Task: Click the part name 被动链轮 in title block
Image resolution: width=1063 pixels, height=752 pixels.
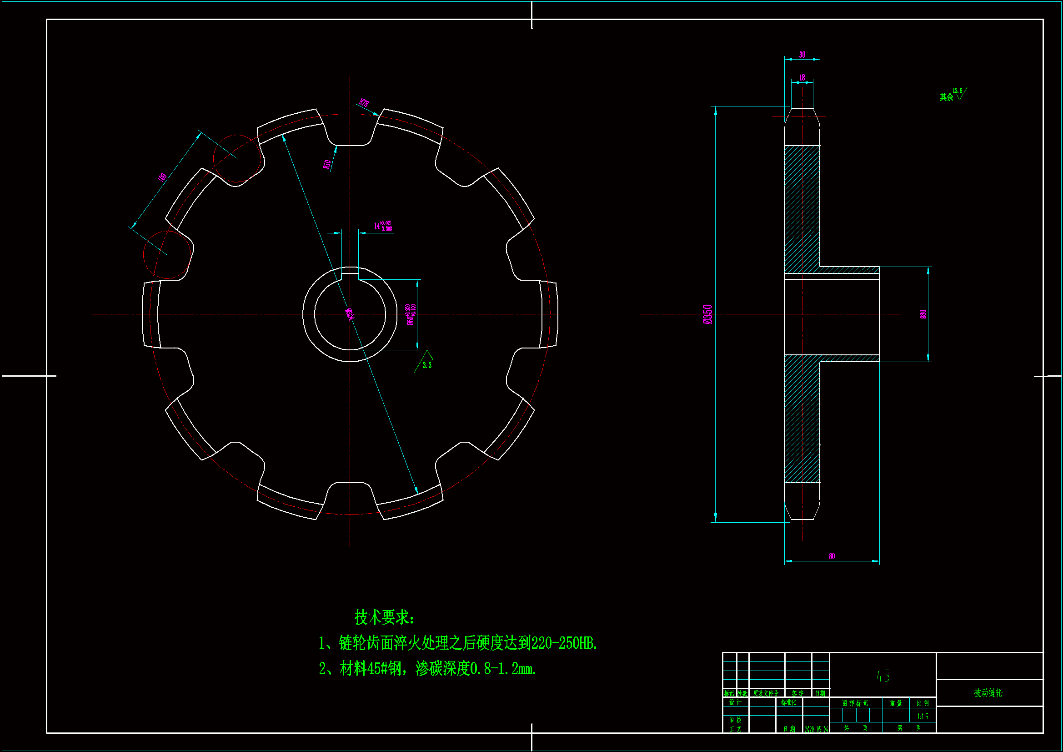Action: [x=988, y=693]
